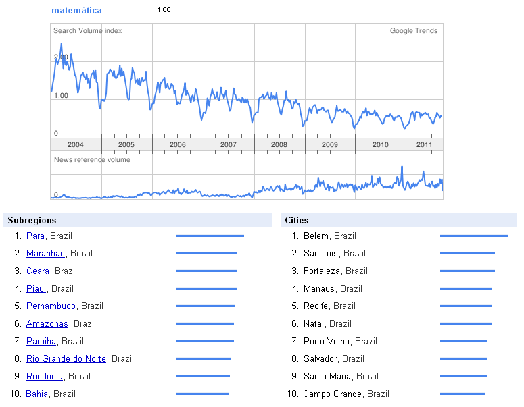This screenshot has height=407, width=524.
Task: Open the Rondonia subregion link
Action: point(45,377)
